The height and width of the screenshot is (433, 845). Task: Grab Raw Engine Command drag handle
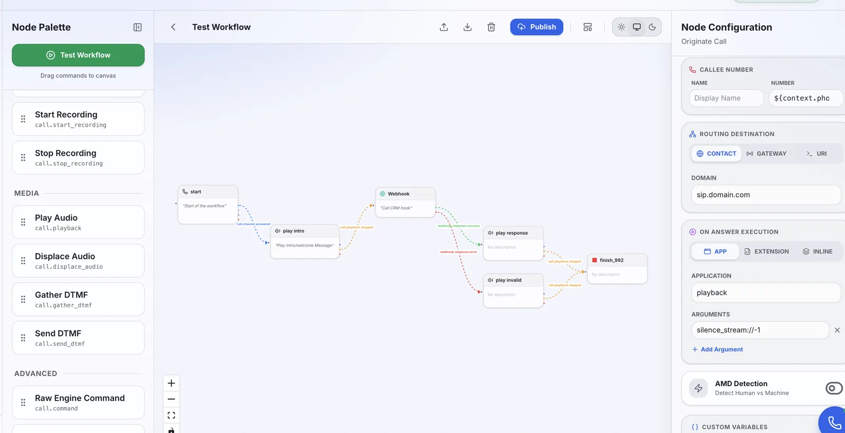click(23, 402)
